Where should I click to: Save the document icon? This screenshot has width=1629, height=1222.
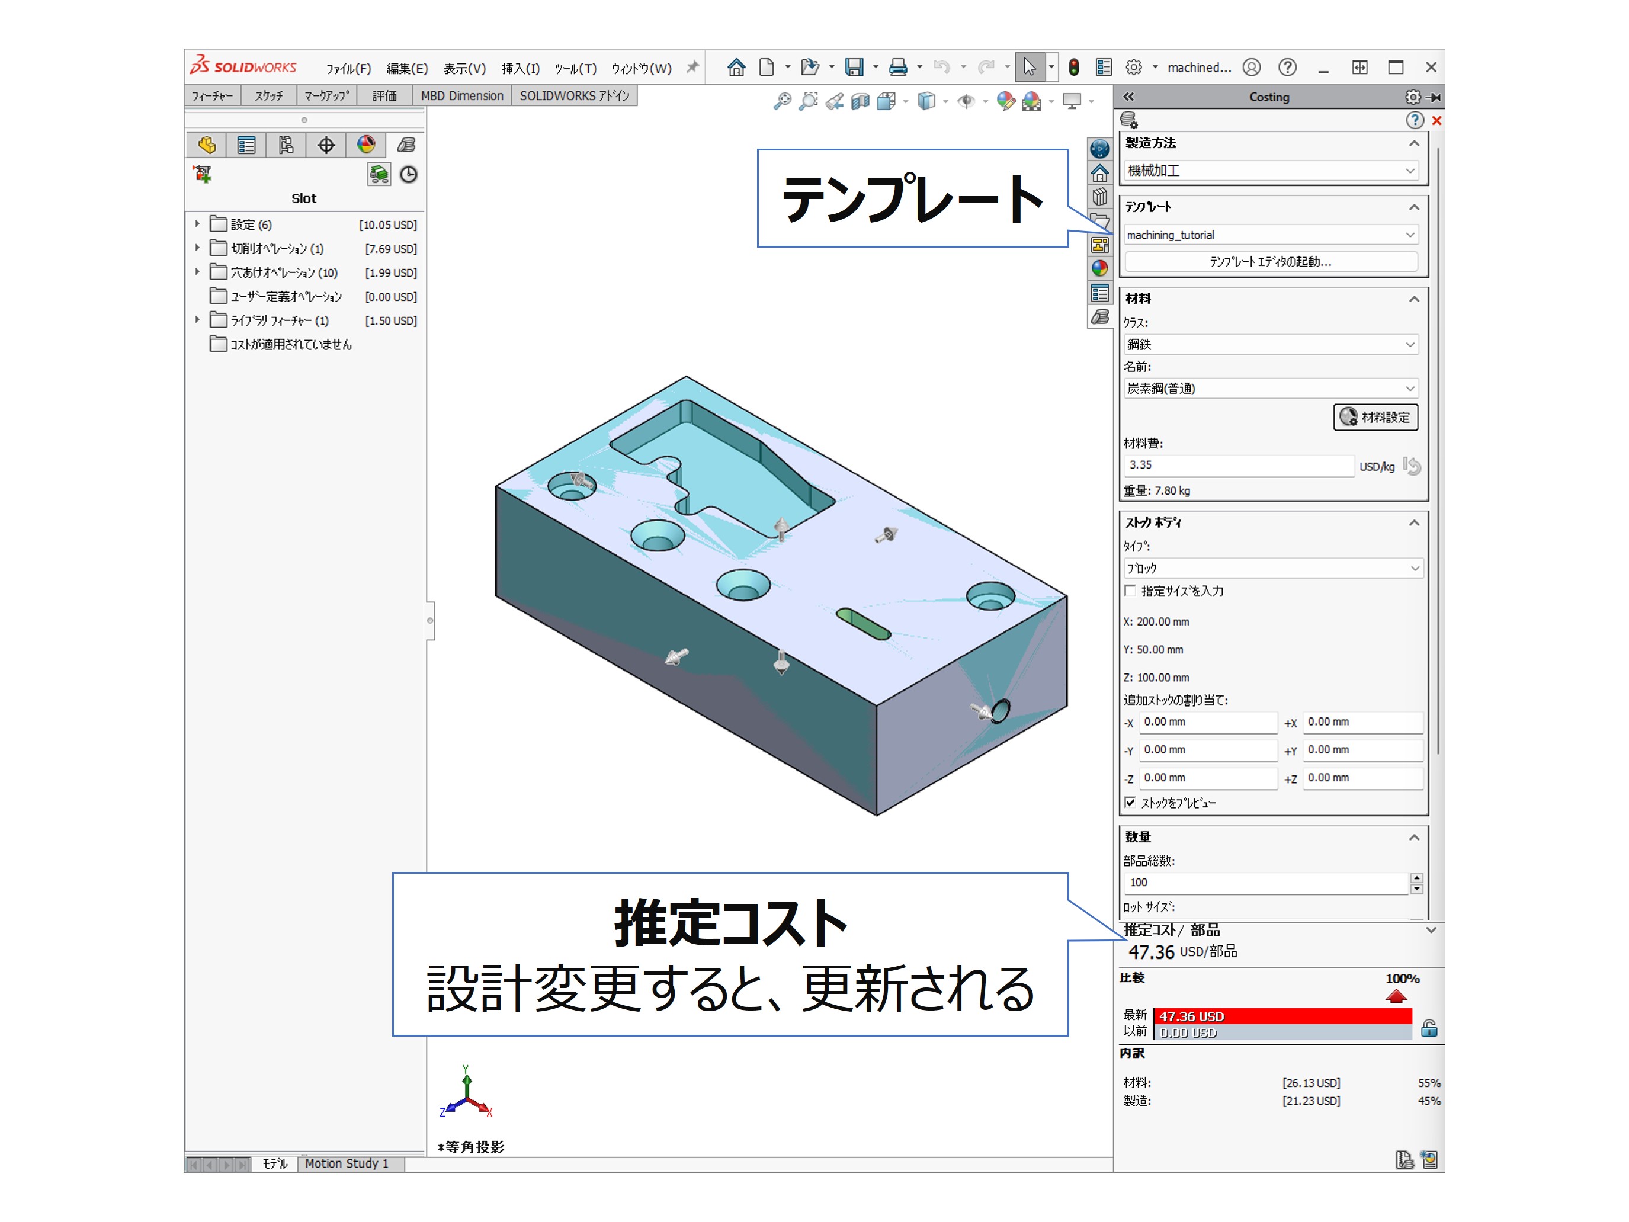click(854, 68)
